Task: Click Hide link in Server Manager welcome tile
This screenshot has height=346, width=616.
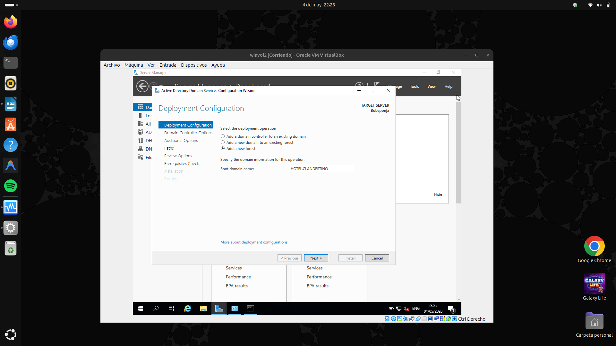Action: (x=438, y=194)
